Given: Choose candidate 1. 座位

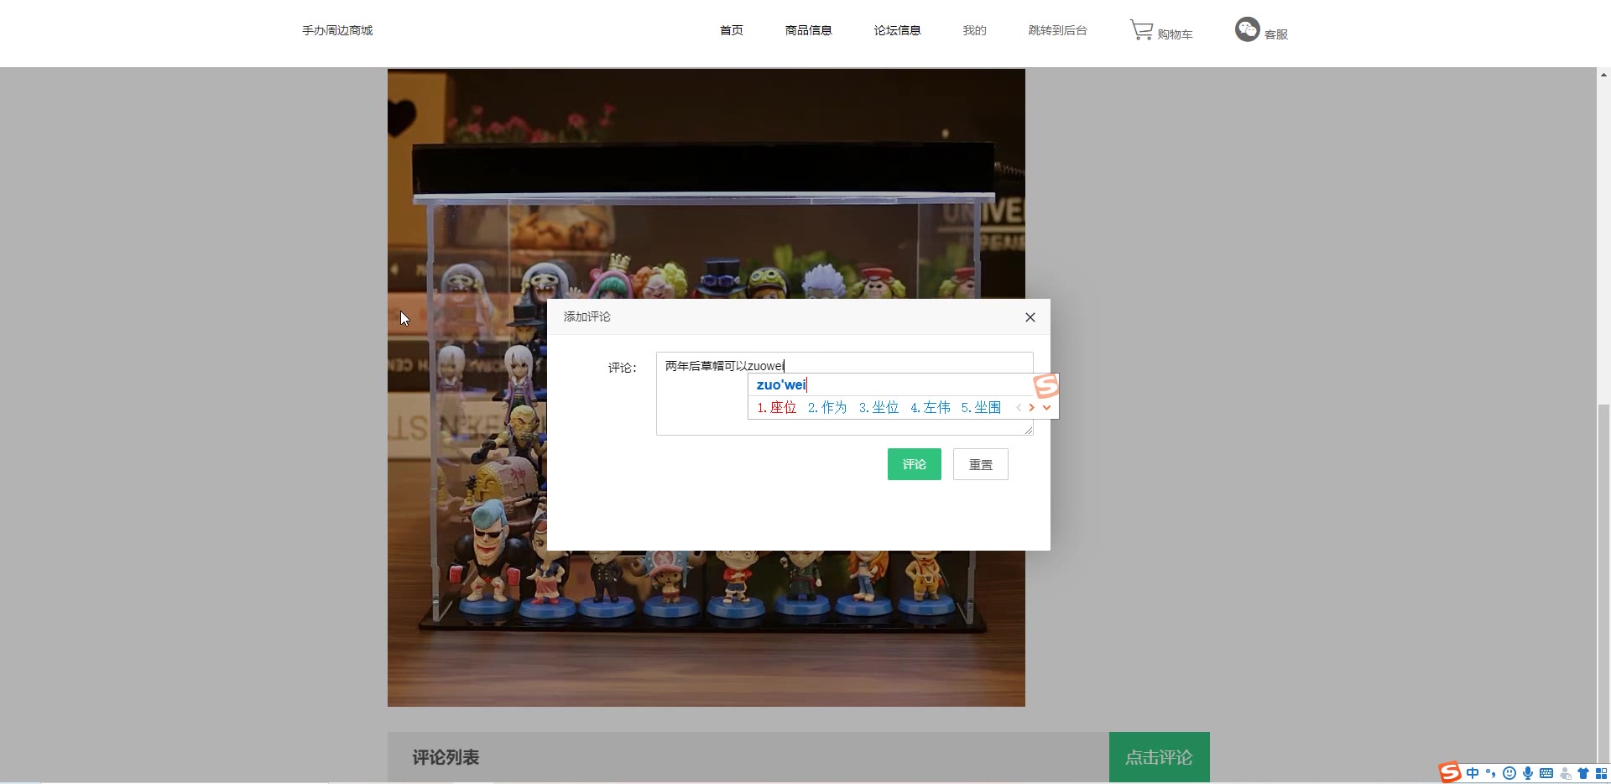Looking at the screenshot, I should (776, 407).
